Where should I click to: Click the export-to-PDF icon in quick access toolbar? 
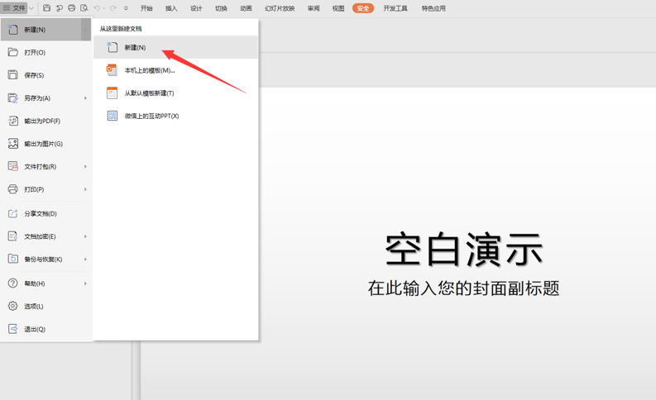pos(59,8)
